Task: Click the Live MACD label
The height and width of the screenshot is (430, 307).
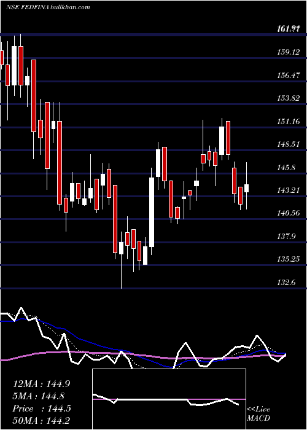Action: pyautogui.click(x=258, y=414)
